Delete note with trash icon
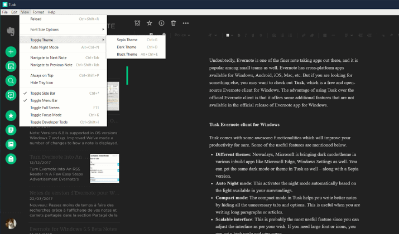 [x=174, y=23]
